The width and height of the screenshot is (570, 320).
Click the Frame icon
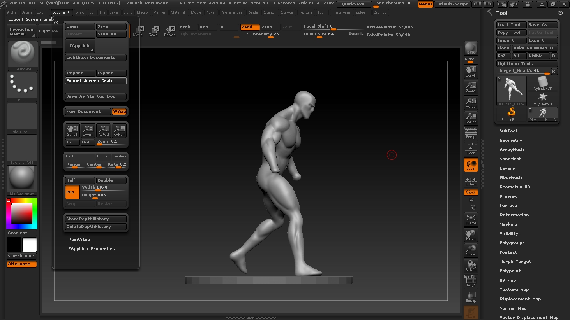click(x=471, y=219)
